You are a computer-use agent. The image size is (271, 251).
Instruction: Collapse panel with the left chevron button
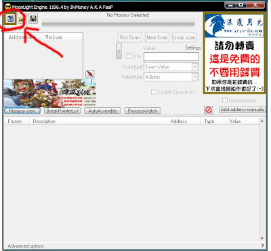click(119, 51)
